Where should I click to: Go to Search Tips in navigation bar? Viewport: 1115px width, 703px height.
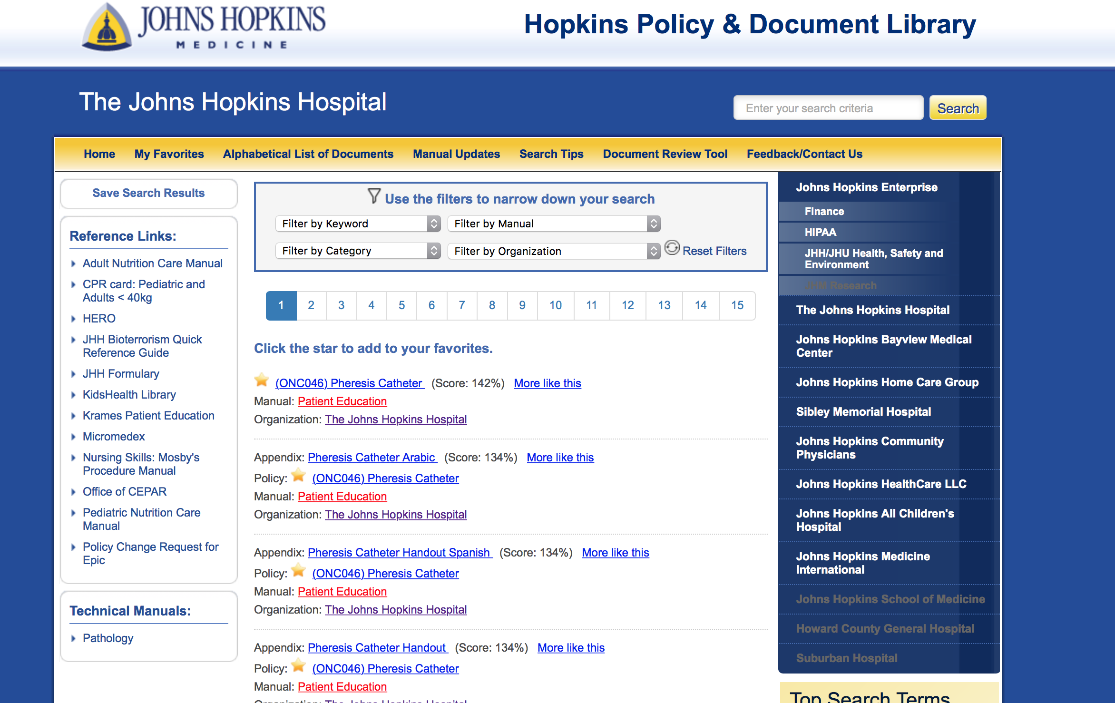(551, 154)
